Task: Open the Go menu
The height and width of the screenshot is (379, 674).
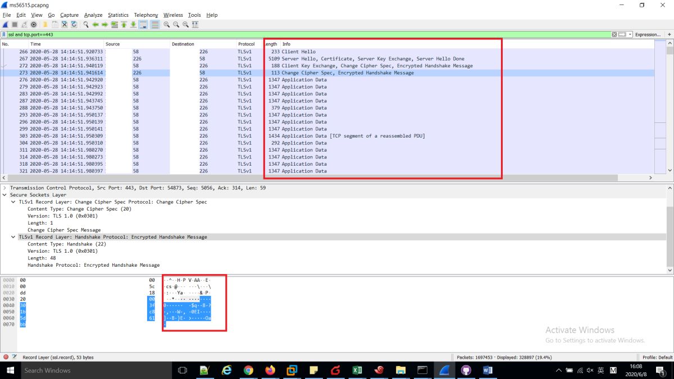Action: coord(51,15)
